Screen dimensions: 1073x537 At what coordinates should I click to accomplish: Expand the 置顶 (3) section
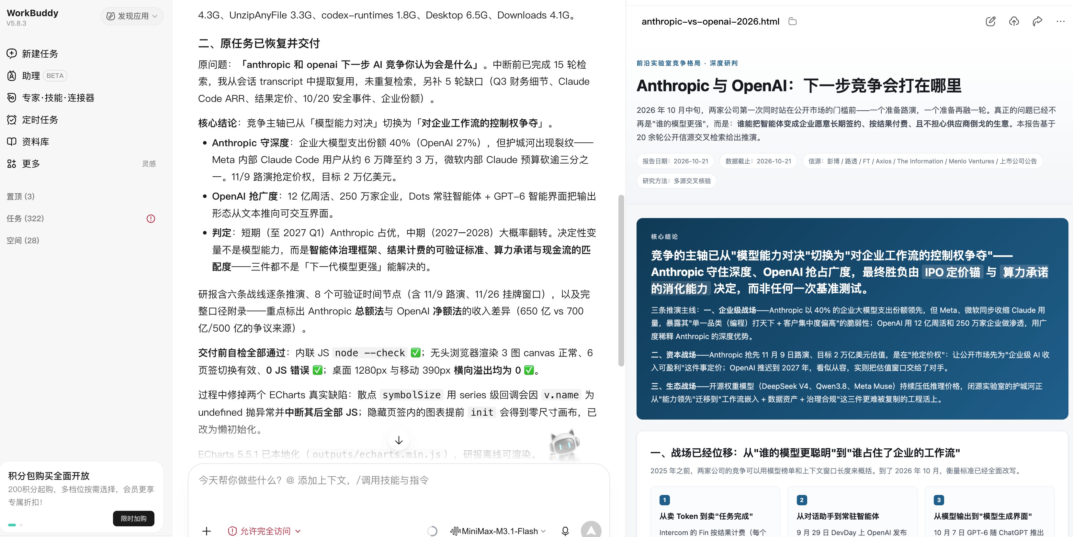[21, 196]
